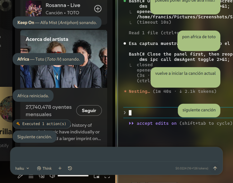
Task: Open the haiku model dropdown
Action: [x=22, y=168]
